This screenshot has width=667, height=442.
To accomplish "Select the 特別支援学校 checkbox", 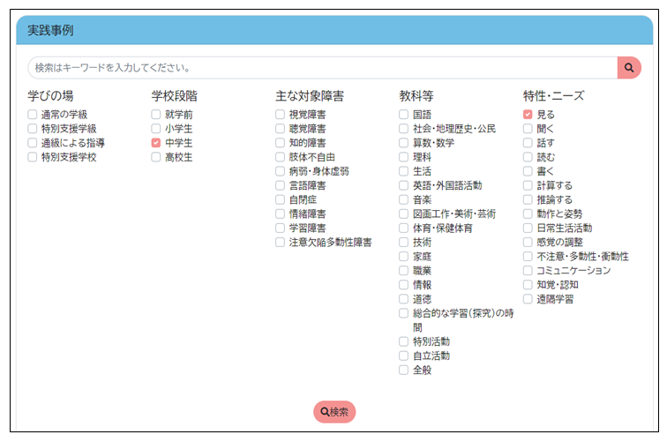I will (33, 157).
